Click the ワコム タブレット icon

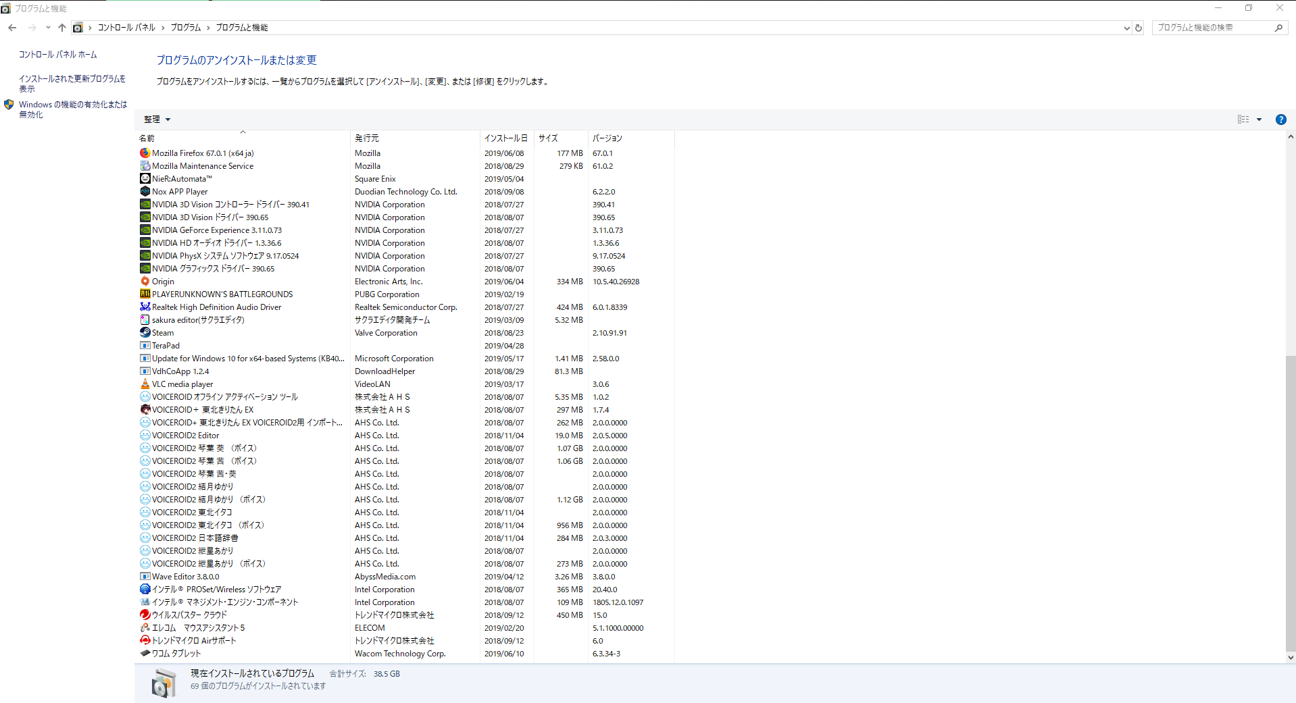tap(145, 654)
